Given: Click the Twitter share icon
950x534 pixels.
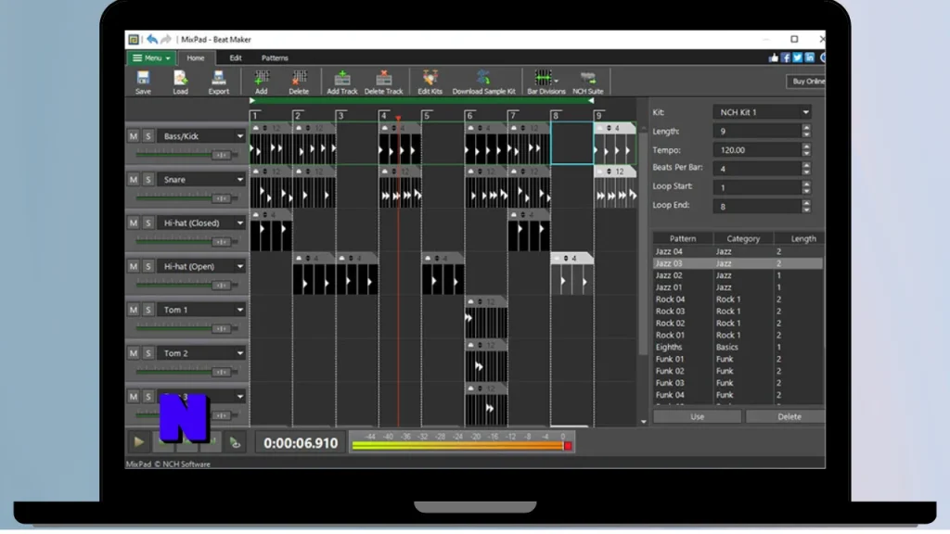Looking at the screenshot, I should 797,57.
